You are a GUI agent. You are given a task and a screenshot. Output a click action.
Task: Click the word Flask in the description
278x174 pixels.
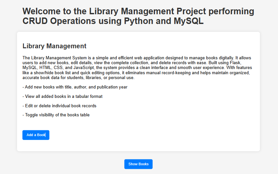(x=235, y=63)
